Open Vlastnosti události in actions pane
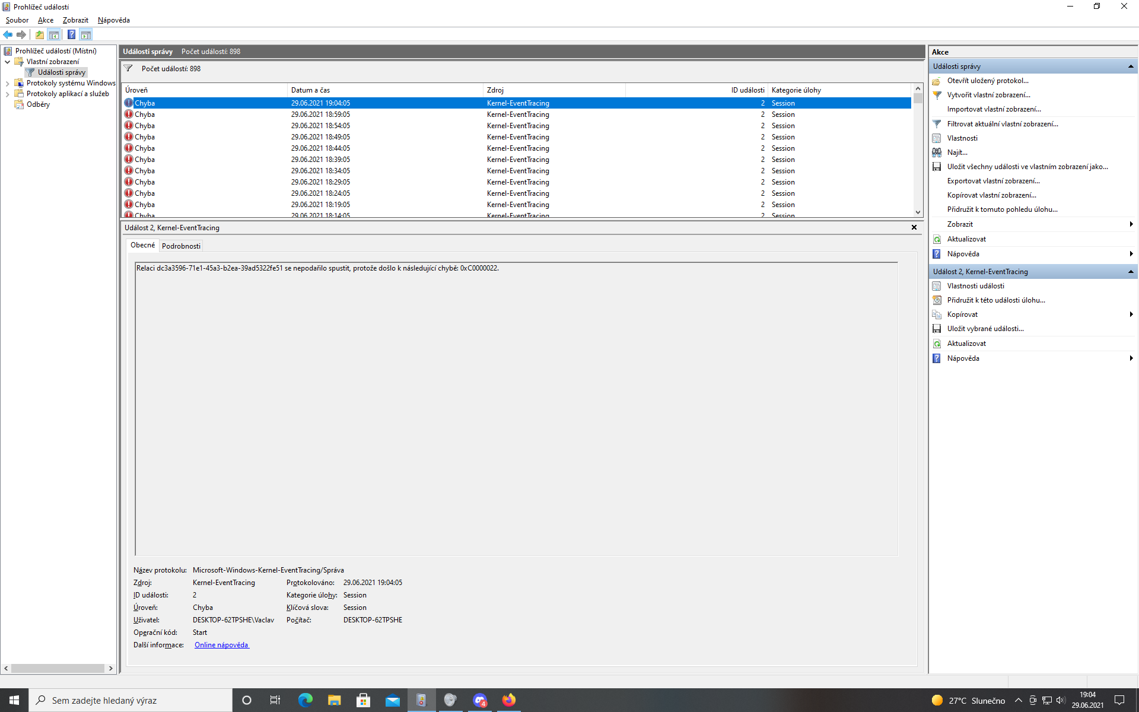Screen dimensions: 1139x712 tap(975, 286)
